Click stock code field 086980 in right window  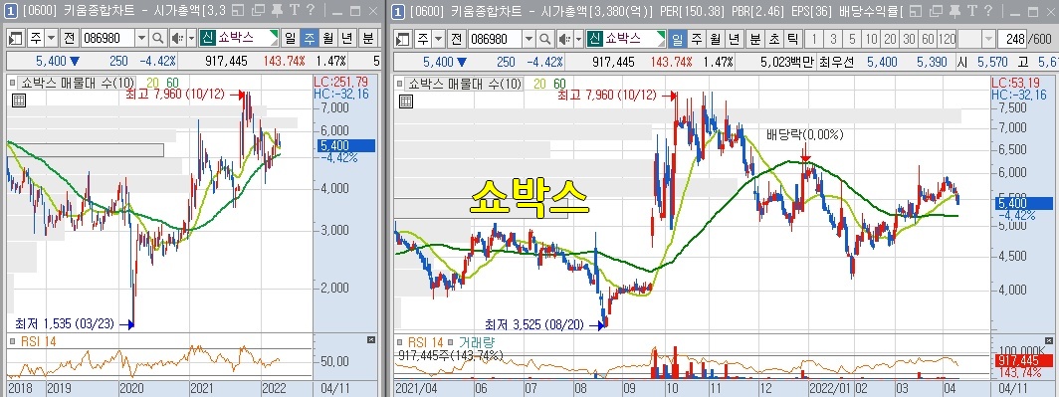click(x=495, y=39)
